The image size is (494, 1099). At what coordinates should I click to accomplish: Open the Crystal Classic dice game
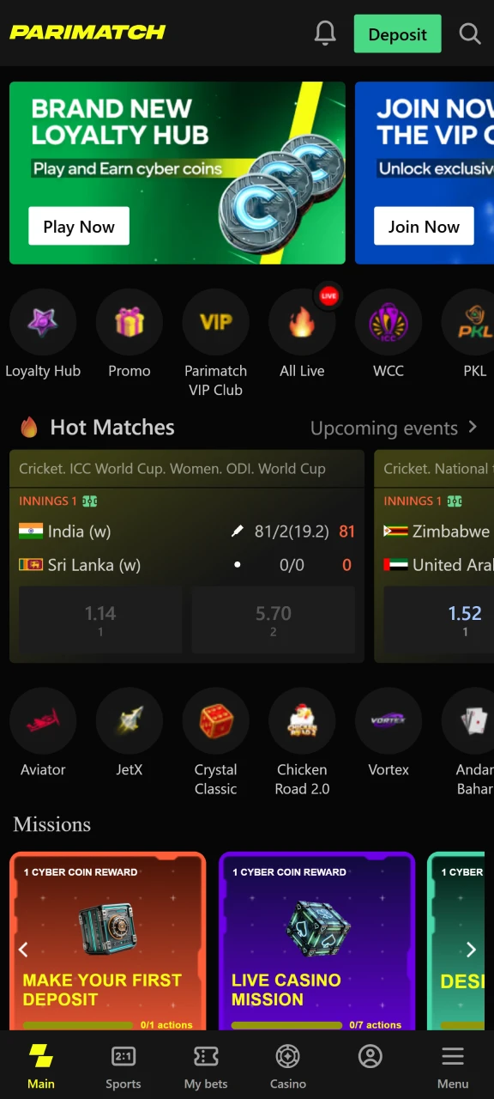tap(216, 722)
